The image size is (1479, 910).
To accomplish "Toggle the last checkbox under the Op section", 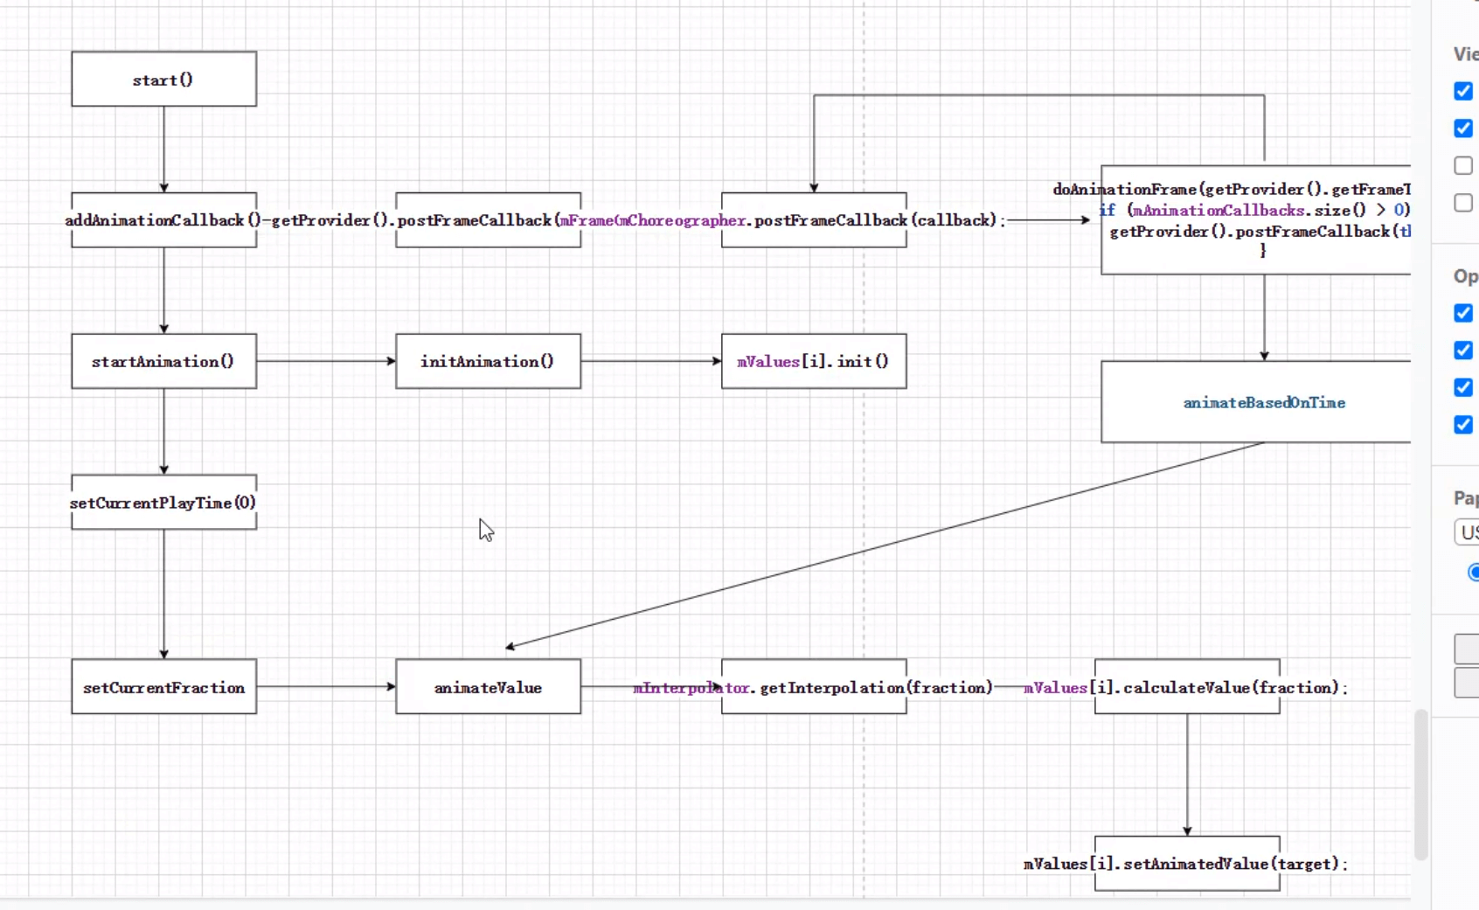I will [x=1463, y=425].
